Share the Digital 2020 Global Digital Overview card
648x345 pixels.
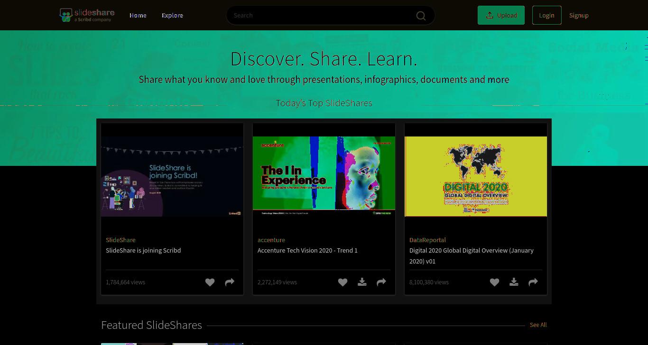(533, 282)
